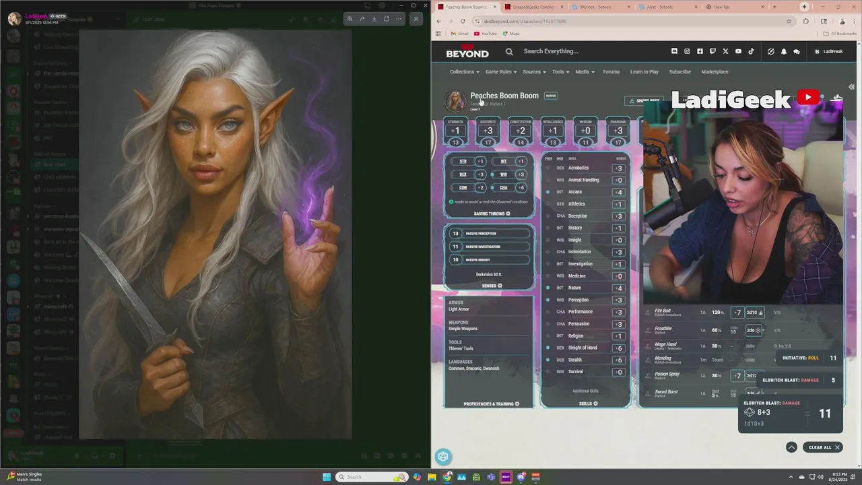Open the Twitch icon in site header
This screenshot has height=485, width=862.
[712, 51]
